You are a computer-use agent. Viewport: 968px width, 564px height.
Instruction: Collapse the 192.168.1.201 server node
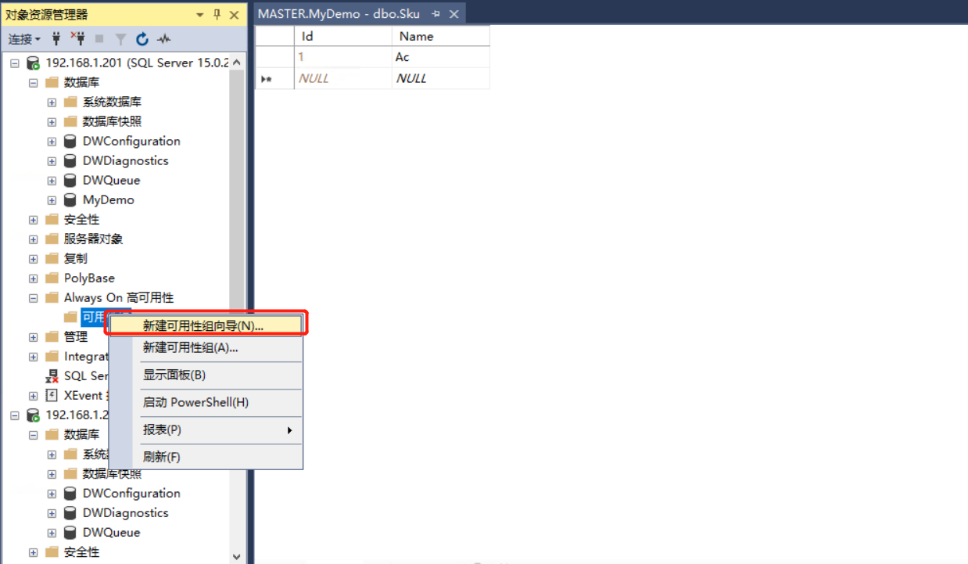(x=14, y=63)
